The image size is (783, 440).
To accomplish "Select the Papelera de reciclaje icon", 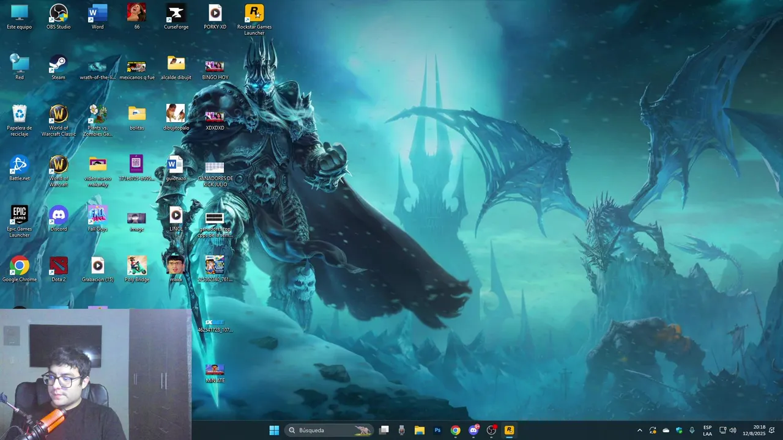I will pos(20,120).
